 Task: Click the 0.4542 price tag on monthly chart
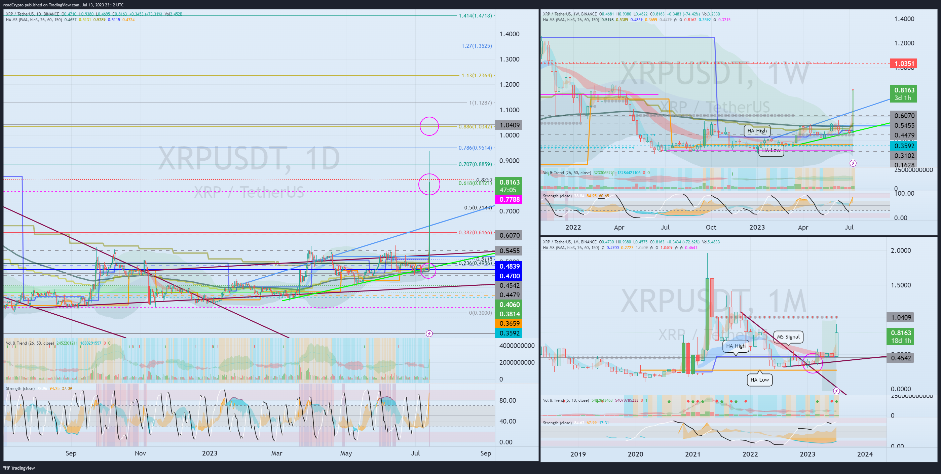pyautogui.click(x=900, y=358)
